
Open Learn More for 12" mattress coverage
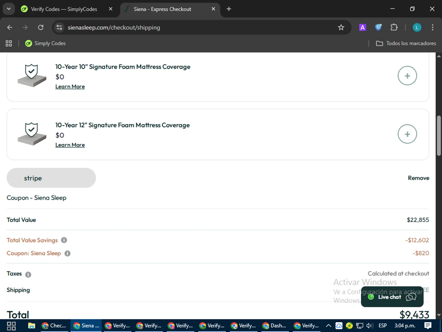[x=70, y=145]
